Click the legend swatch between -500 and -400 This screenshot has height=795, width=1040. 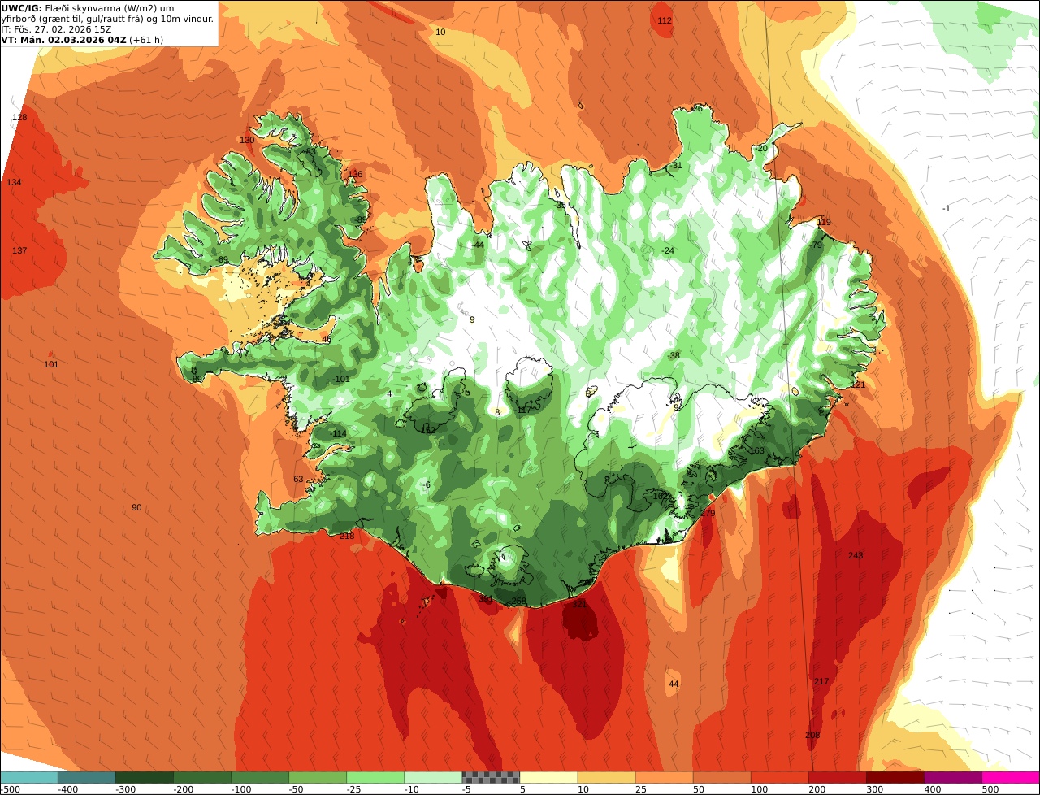point(29,777)
